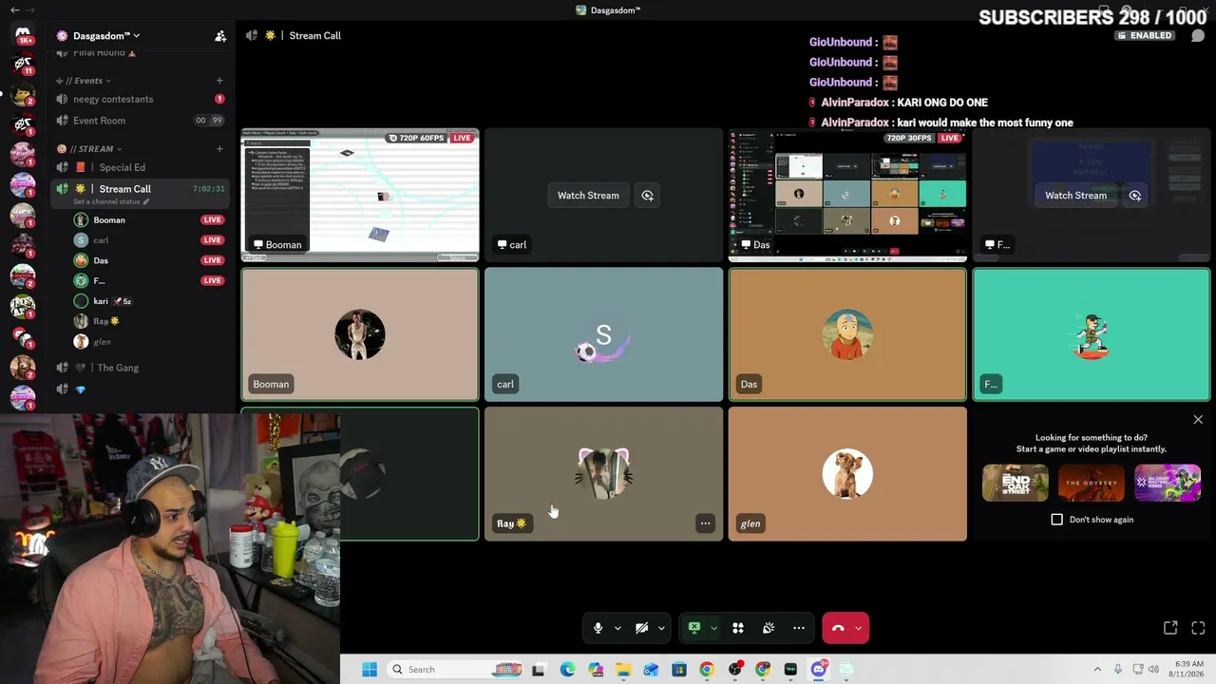Pop out F...'s stream with the icon
This screenshot has width=1216, height=684.
tap(1135, 196)
